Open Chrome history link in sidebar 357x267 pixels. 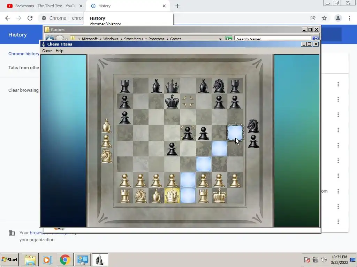pos(24,54)
